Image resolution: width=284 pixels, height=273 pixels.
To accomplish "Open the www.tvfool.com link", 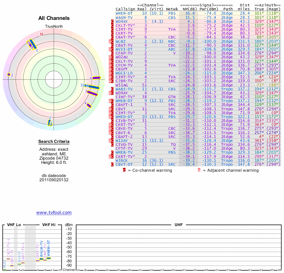I will click(x=54, y=213).
